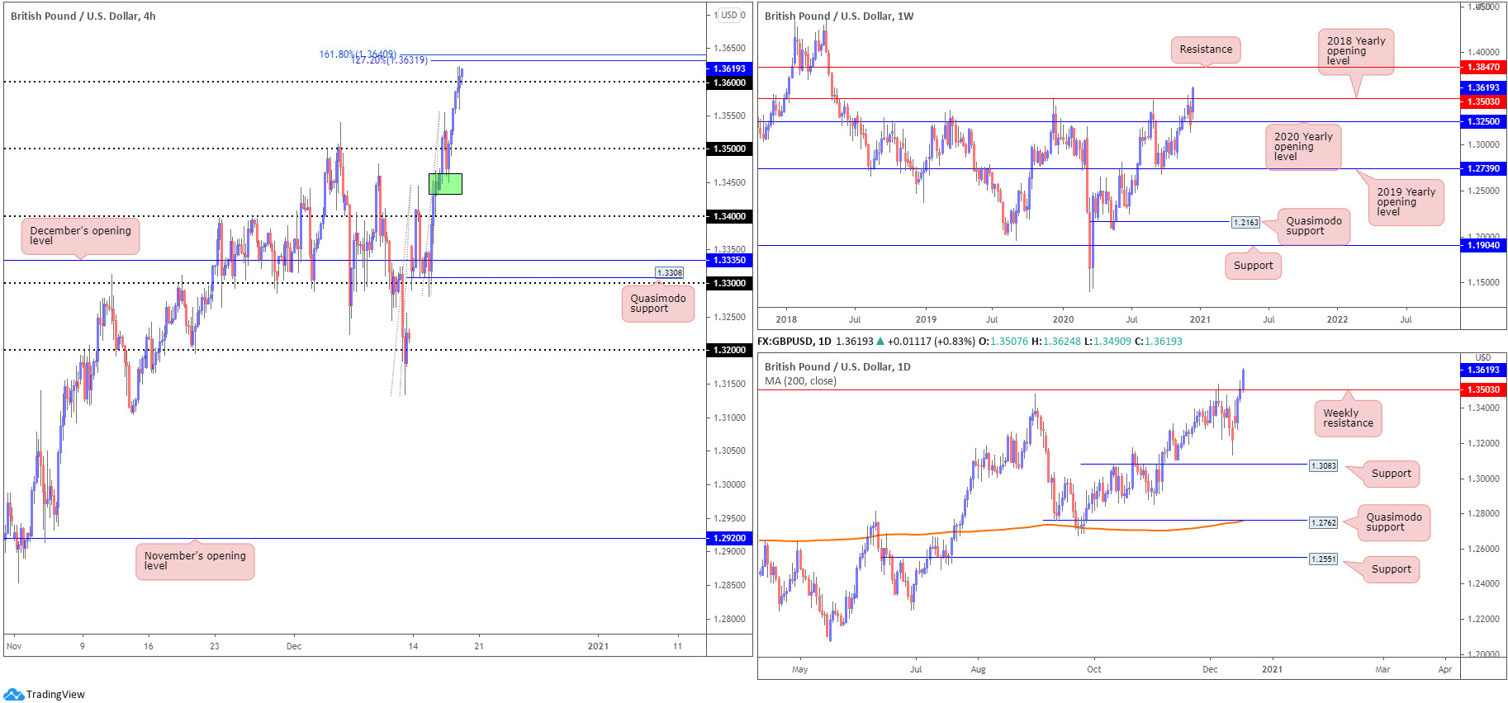Select the green rectangle on 4h chart
The width and height of the screenshot is (1508, 703).
445,184
